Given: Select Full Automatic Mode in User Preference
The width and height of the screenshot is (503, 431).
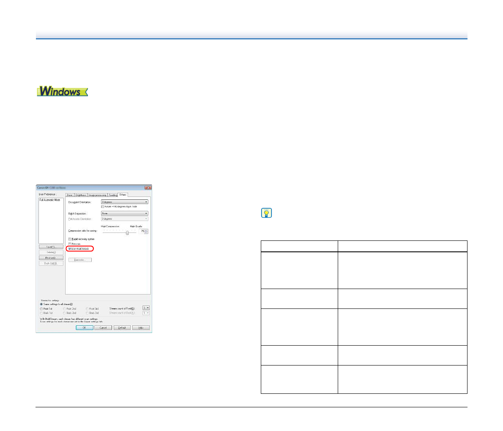Looking at the screenshot, I should click(x=50, y=200).
